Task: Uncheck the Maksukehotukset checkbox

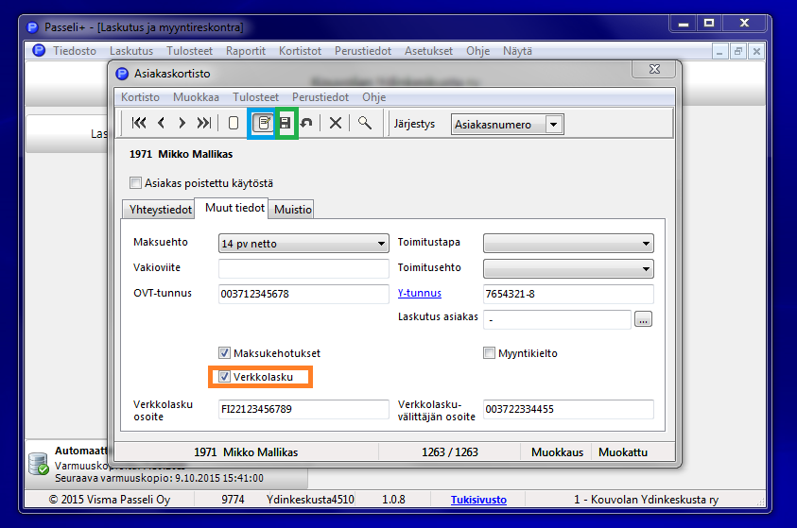Action: (224, 353)
